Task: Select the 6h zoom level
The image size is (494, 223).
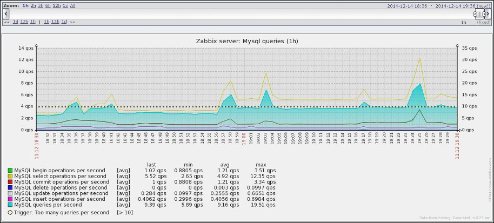Action: [49, 5]
